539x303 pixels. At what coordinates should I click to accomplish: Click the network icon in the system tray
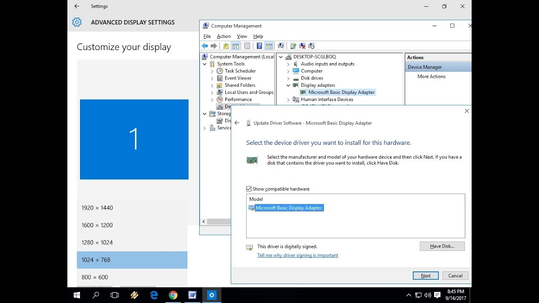point(418,295)
